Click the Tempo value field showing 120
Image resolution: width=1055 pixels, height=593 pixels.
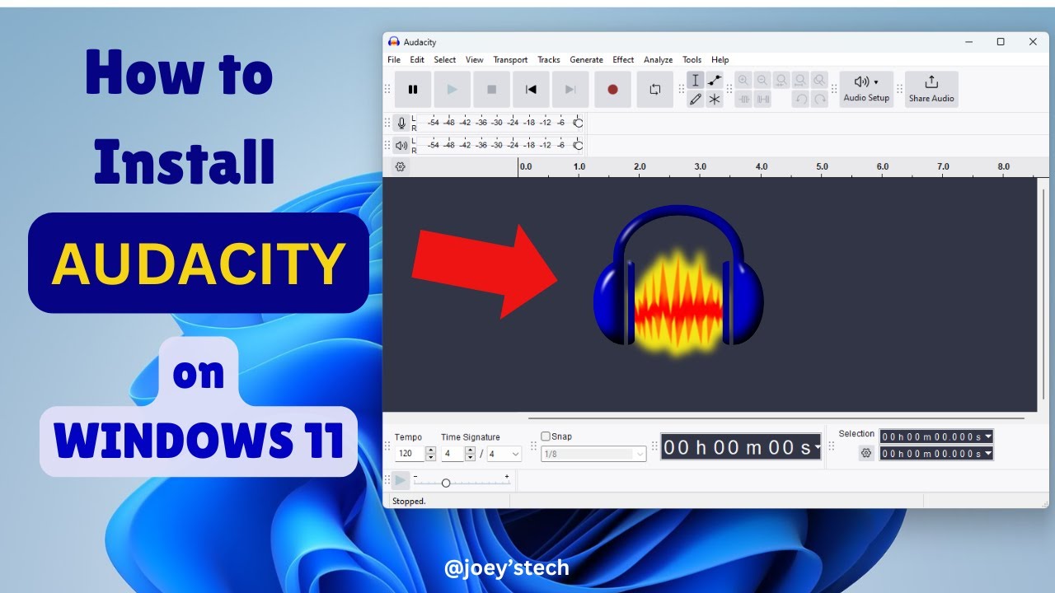[410, 454]
